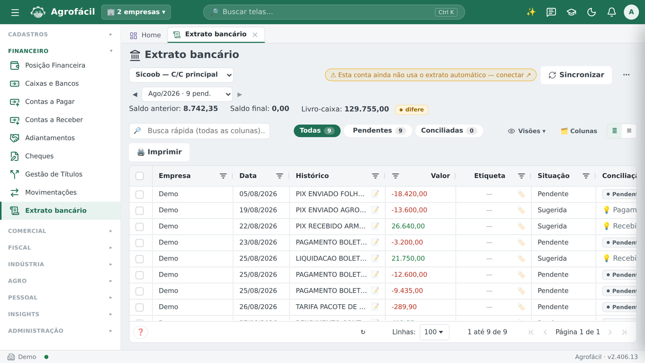Open Pagam suggestion on 19/08/2026 row
The image size is (645, 363).
620,210
